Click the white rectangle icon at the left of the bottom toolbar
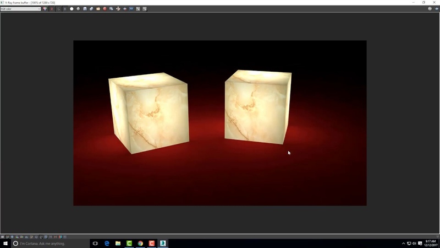Image resolution: width=440 pixels, height=248 pixels. click(3, 237)
